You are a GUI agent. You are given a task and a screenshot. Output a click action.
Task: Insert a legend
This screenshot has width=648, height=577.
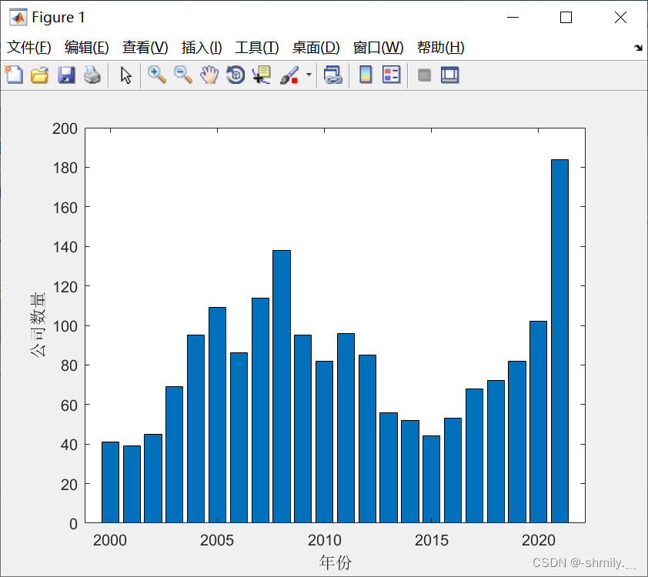tap(391, 75)
